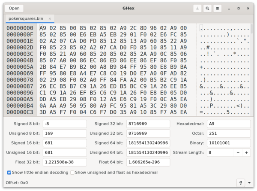Click the Binary value field

click(228, 143)
